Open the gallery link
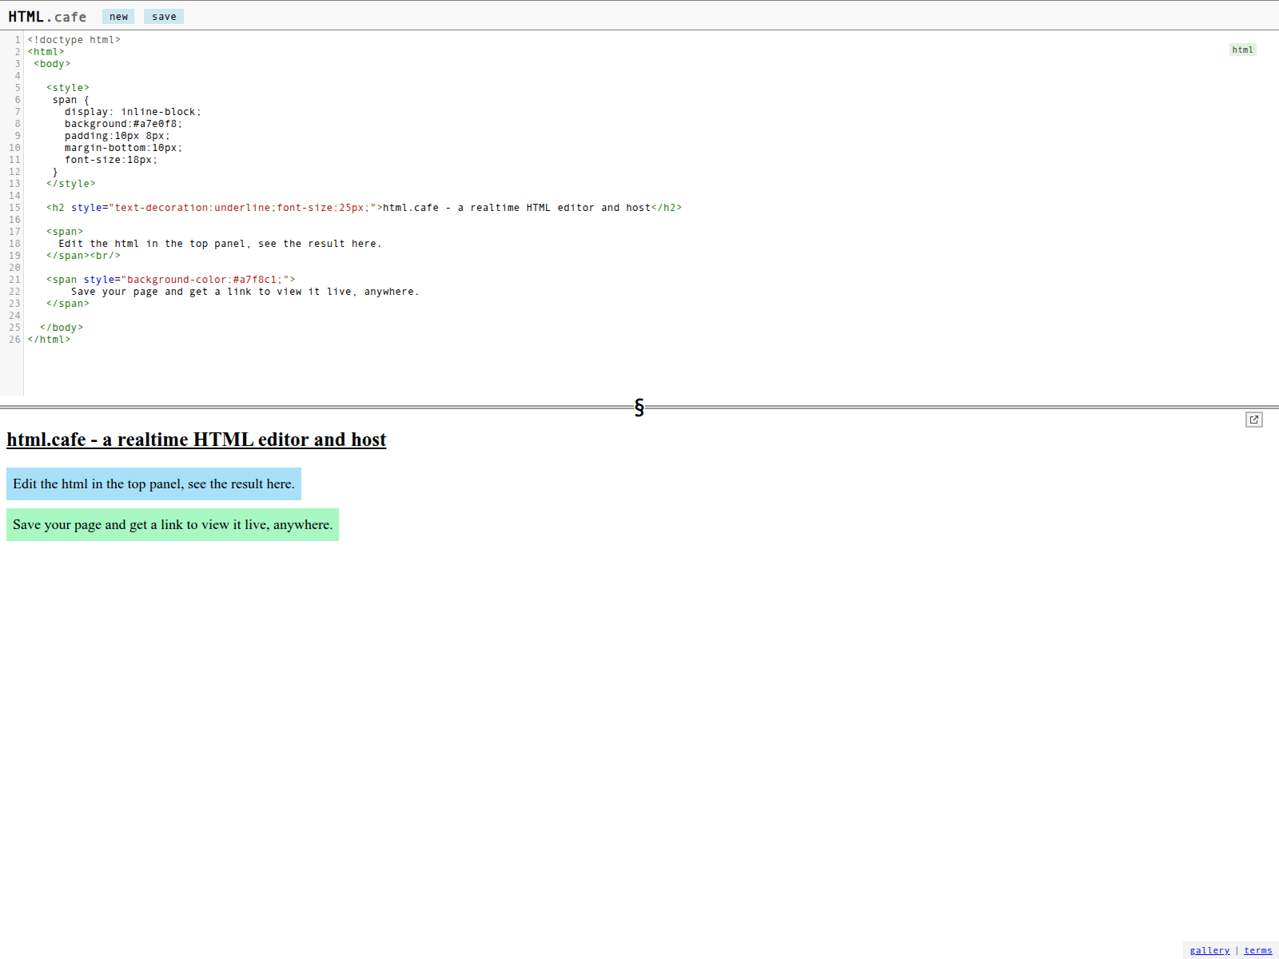This screenshot has width=1279, height=959. 1209,950
